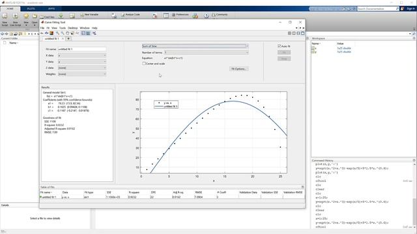Enable Center and scale checkbox
The image size is (417, 234).
point(144,64)
